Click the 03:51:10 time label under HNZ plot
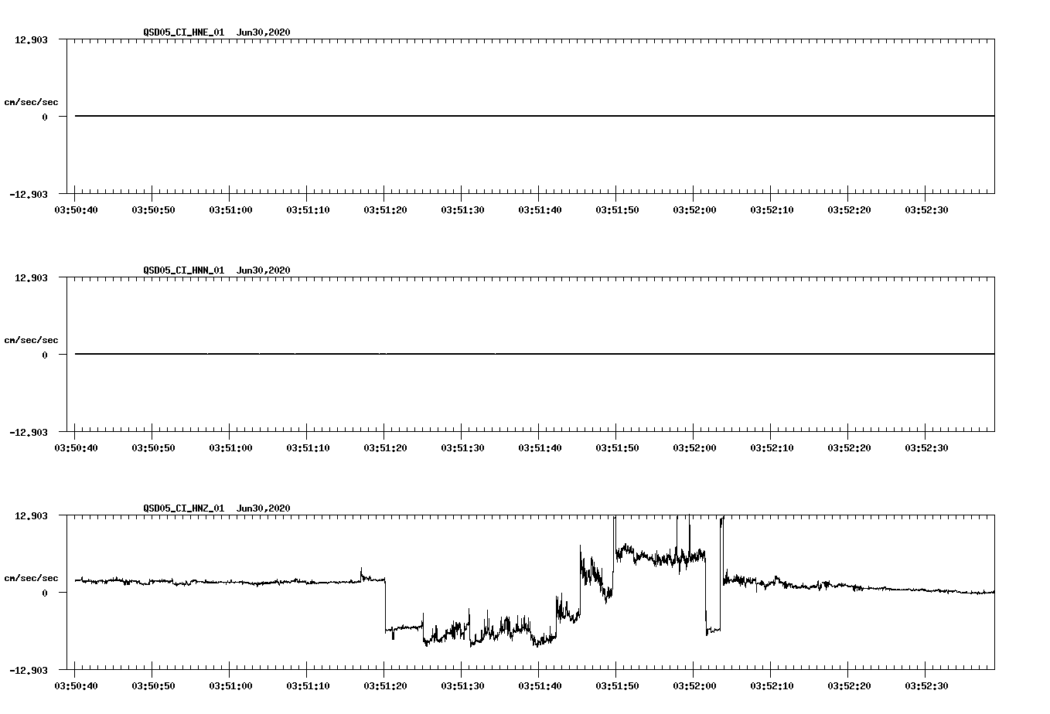The height and width of the screenshot is (714, 1050). pos(308,686)
